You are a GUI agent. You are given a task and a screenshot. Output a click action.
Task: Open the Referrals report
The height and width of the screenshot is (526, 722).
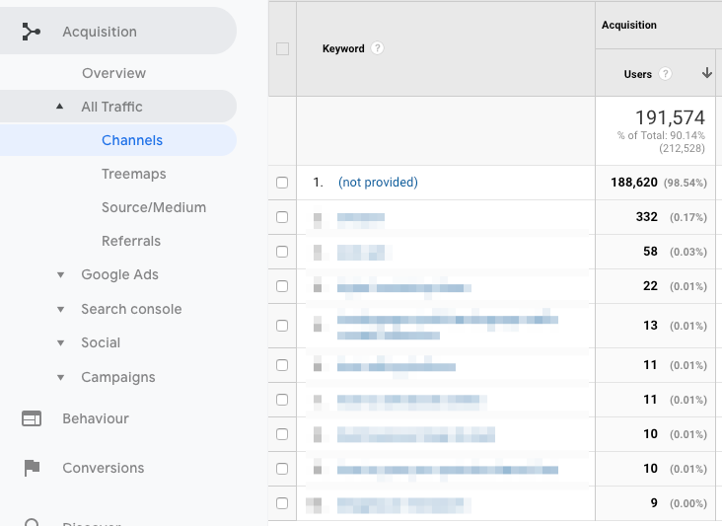coord(131,241)
